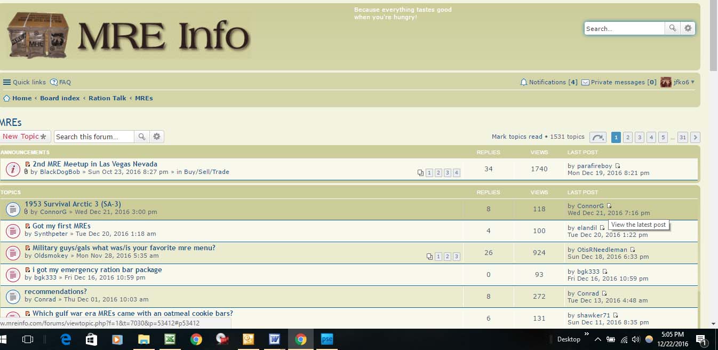The width and height of the screenshot is (718, 350).
Task: Click the Mark topics read link
Action: point(516,137)
